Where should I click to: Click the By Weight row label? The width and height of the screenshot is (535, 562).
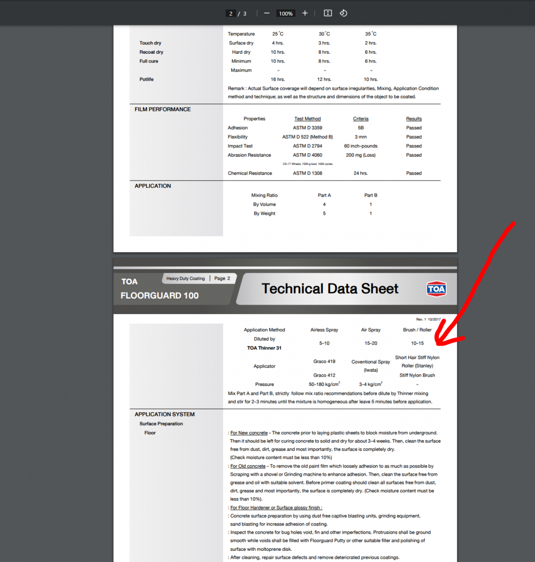264,214
